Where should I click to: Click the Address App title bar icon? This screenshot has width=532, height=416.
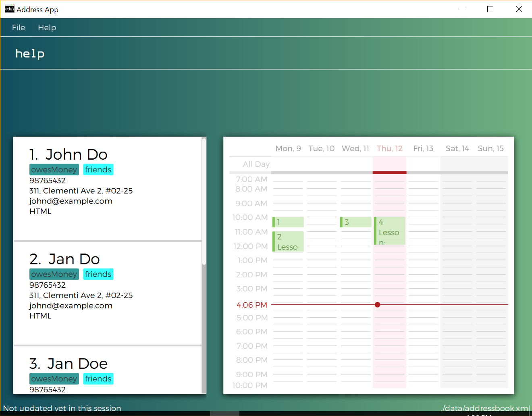pyautogui.click(x=10, y=9)
